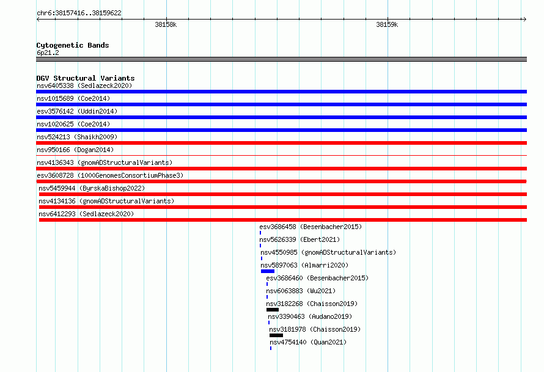Open the nsv3390463 (Audano2019) label
The height and width of the screenshot is (372, 544).
[310, 316]
